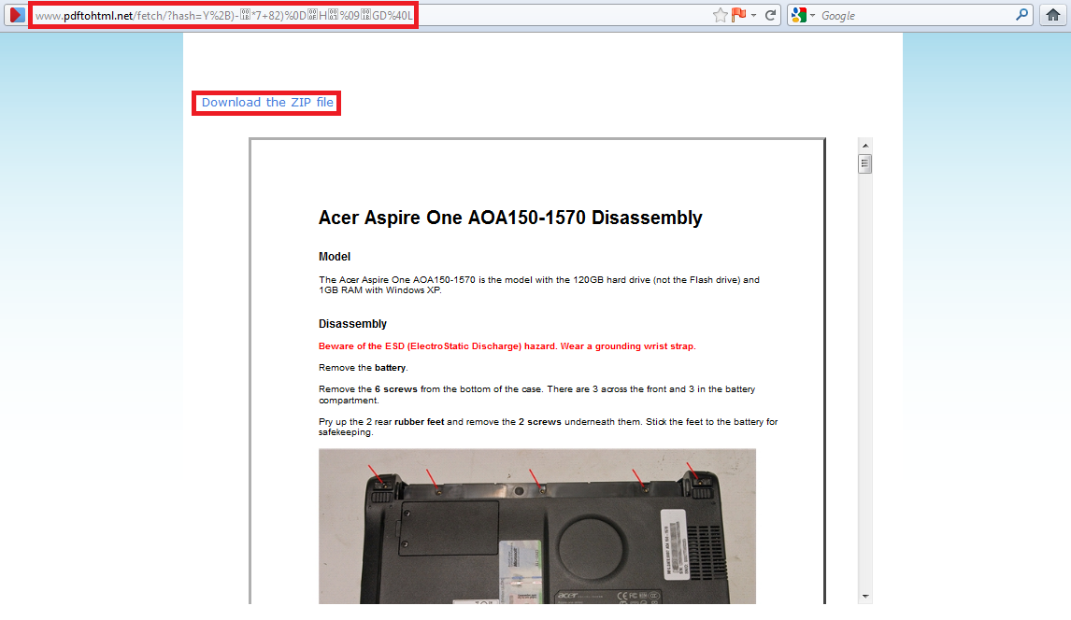Click the '120GB hard drive' model description
1071x620 pixels.
539,285
